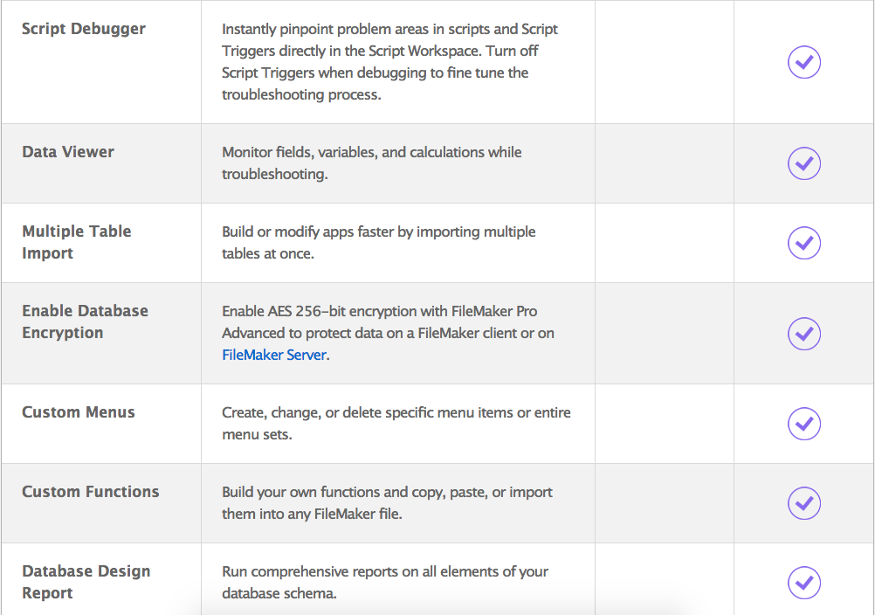Click the Enable Database Encryption checkmark

pyautogui.click(x=804, y=334)
